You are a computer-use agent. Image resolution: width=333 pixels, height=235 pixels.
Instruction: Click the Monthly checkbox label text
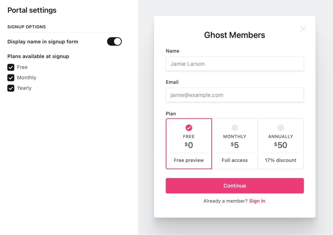27,78
